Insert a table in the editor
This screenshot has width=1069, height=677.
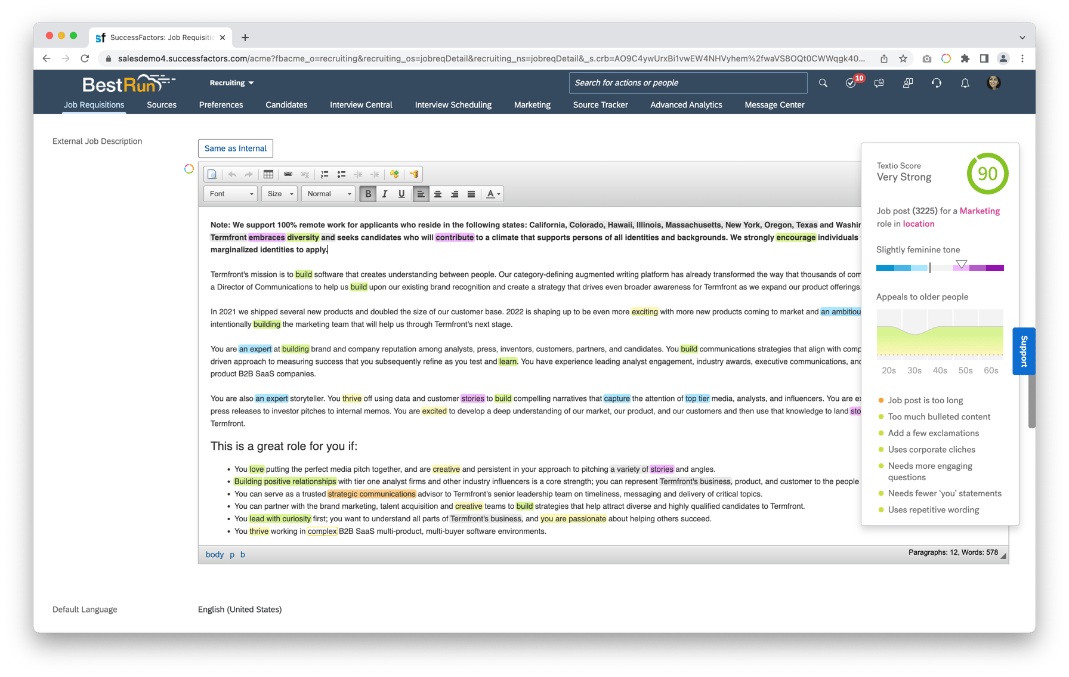268,174
